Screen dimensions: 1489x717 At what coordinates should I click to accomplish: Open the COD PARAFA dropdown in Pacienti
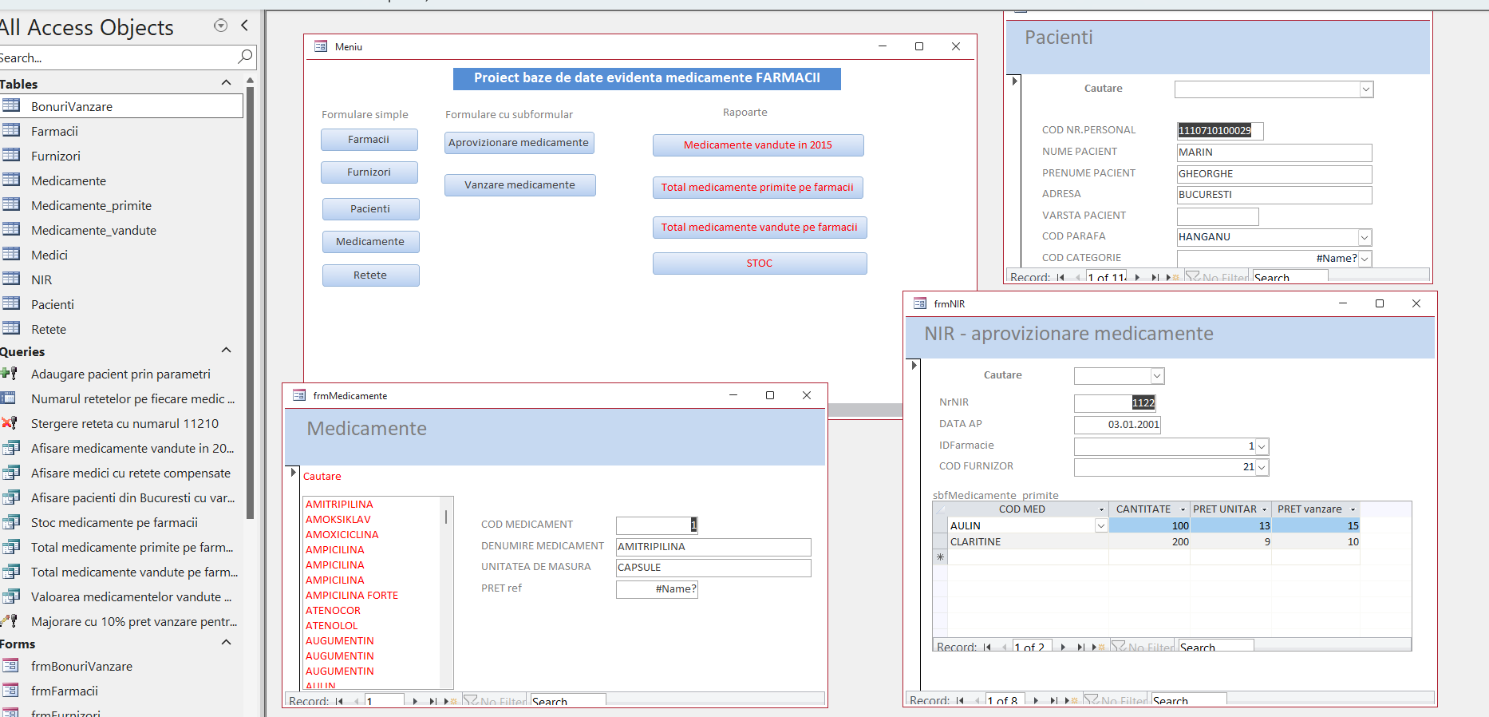coord(1365,237)
